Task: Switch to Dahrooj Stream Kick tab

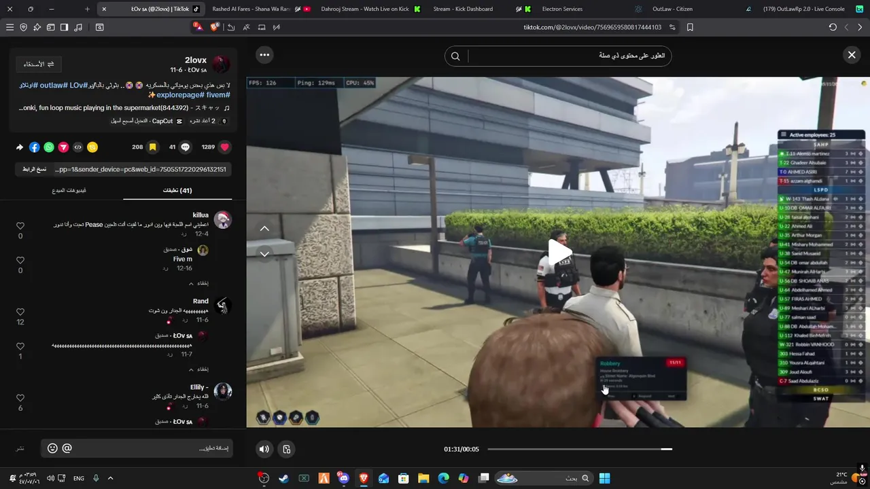Action: [370, 9]
